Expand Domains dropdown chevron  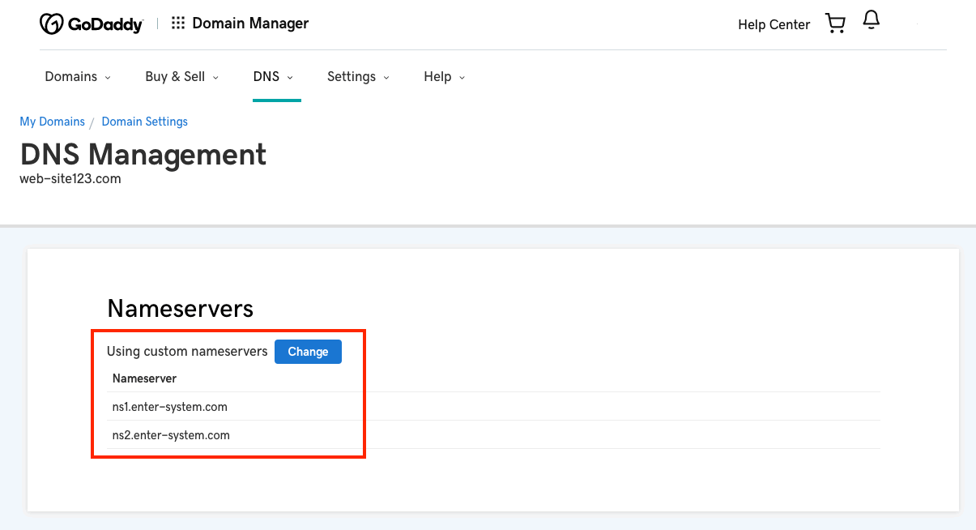107,78
